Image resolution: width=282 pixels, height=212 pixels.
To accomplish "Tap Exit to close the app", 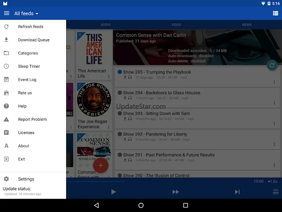I will click(x=33, y=159).
